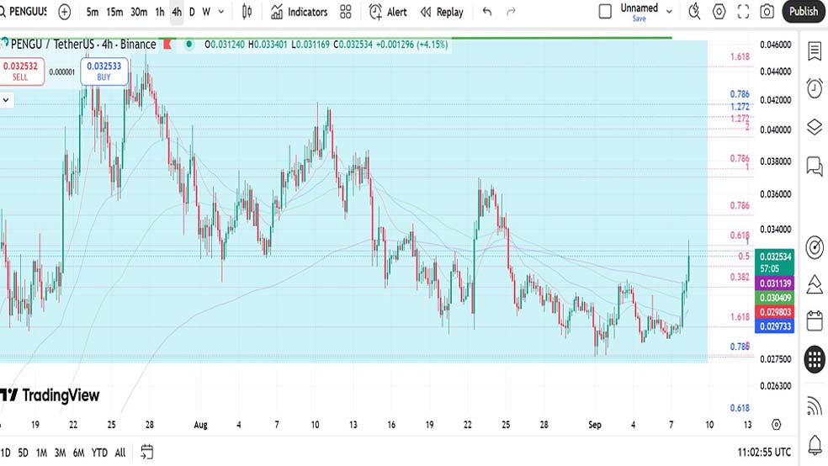Add a symbol to compare (plus icon)

(x=65, y=12)
